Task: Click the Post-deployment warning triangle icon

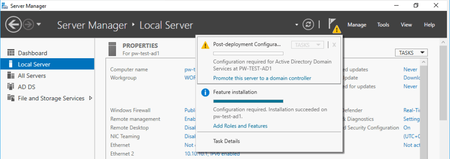Action: click(x=205, y=45)
